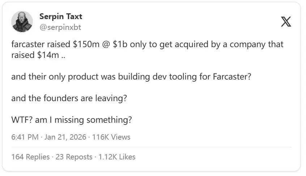The width and height of the screenshot is (306, 176).
Task: Click the "founders are leaving?" line
Action: 69,98
